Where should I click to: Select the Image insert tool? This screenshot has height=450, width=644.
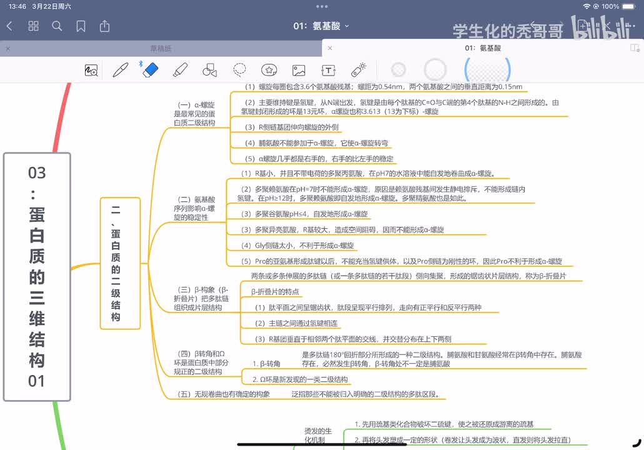(x=299, y=70)
